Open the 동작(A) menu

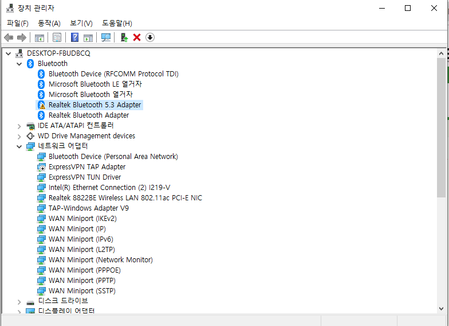tap(49, 23)
